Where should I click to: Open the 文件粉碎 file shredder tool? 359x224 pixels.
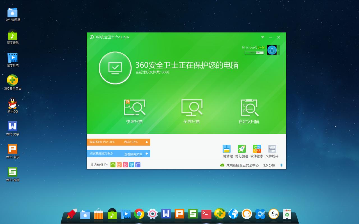(x=272, y=148)
